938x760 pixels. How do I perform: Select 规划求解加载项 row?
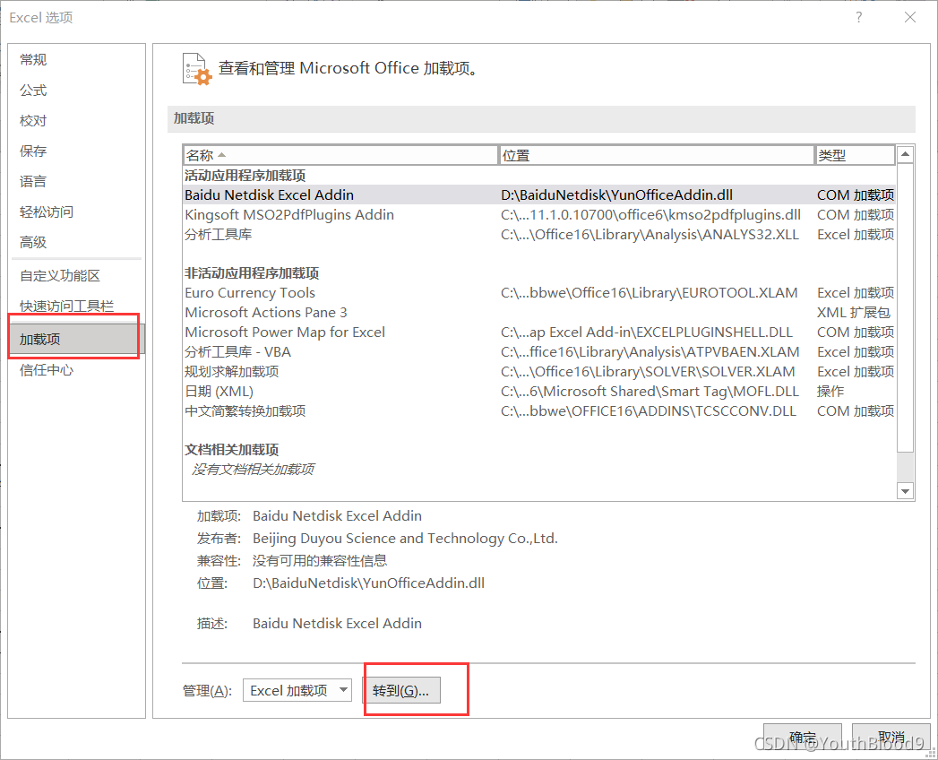click(x=539, y=372)
